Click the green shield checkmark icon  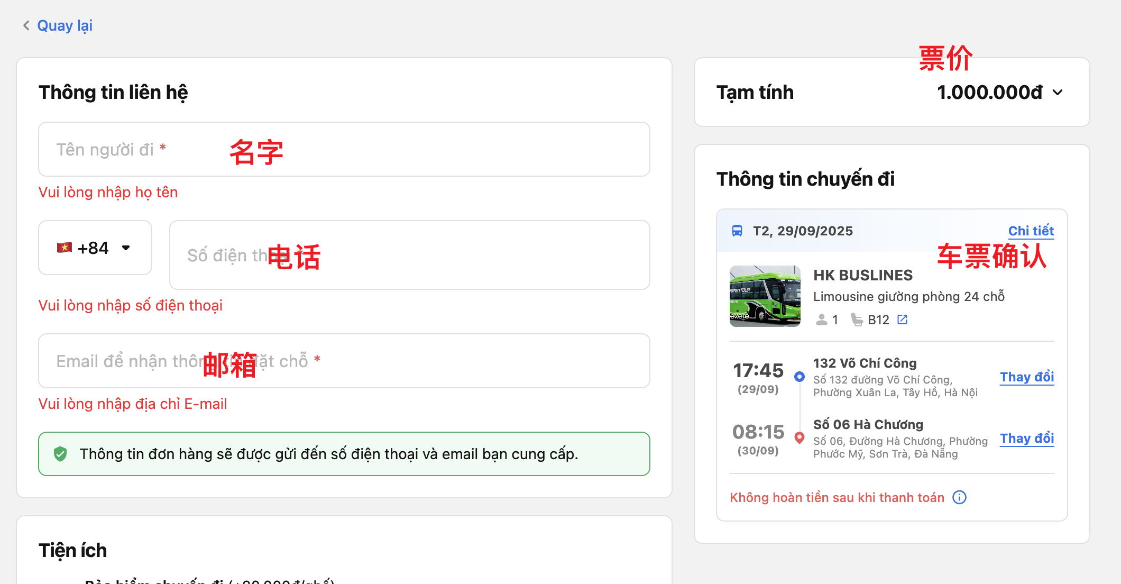60,454
